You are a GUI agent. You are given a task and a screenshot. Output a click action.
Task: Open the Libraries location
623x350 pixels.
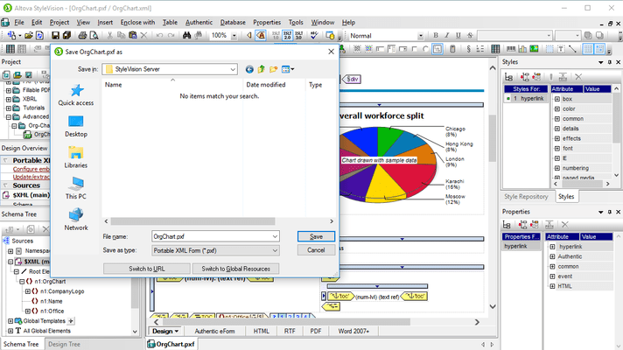point(75,157)
